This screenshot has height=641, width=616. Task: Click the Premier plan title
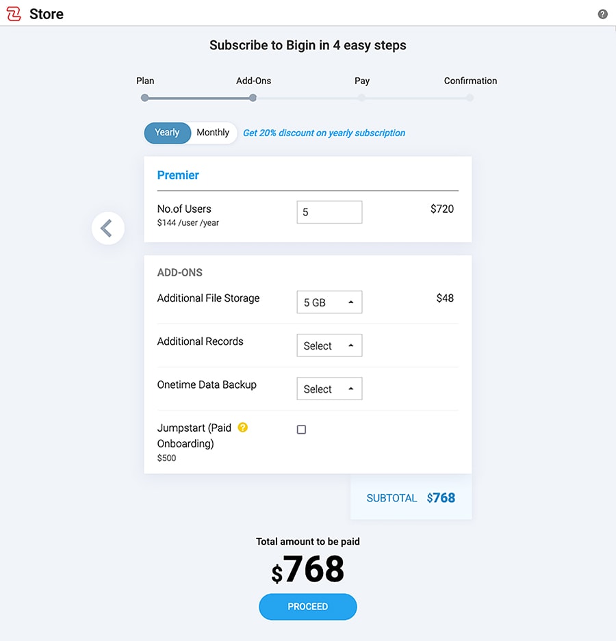pyautogui.click(x=178, y=175)
